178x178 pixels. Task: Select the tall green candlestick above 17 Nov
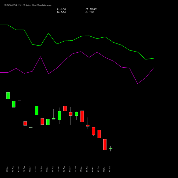[x=37, y=110]
